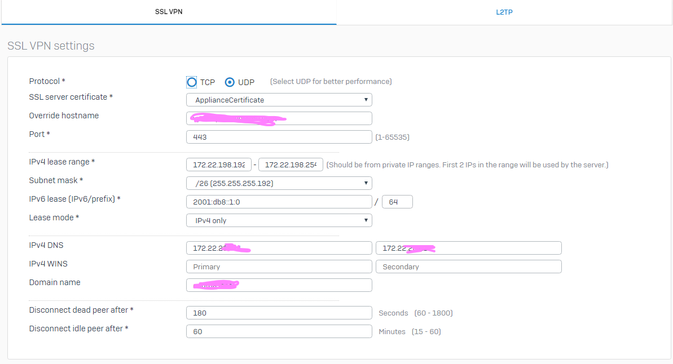The width and height of the screenshot is (673, 364).
Task: Select the TCP protocol radio button
Action: point(192,82)
